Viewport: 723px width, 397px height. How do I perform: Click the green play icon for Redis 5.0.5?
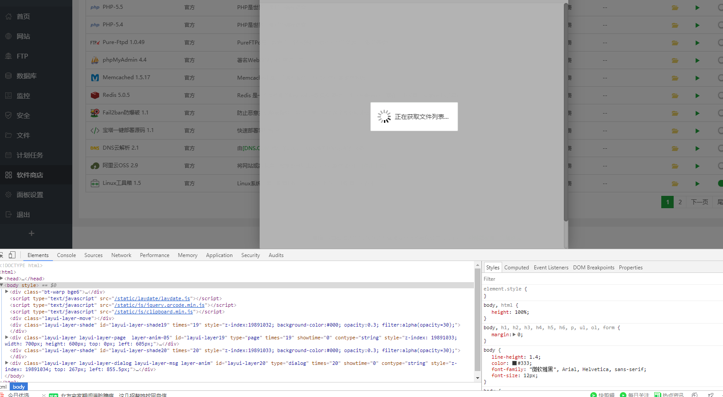697,96
